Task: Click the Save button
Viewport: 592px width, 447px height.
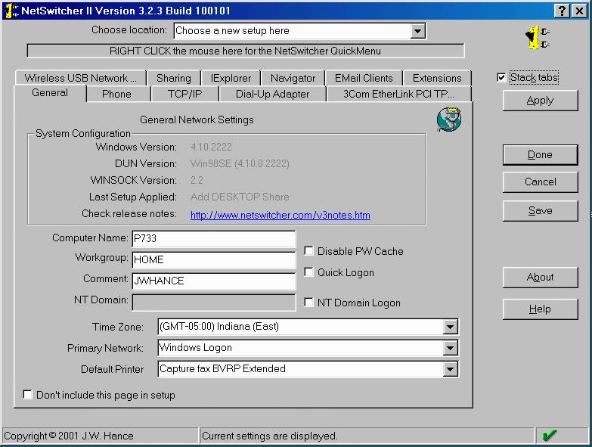Action: 540,211
